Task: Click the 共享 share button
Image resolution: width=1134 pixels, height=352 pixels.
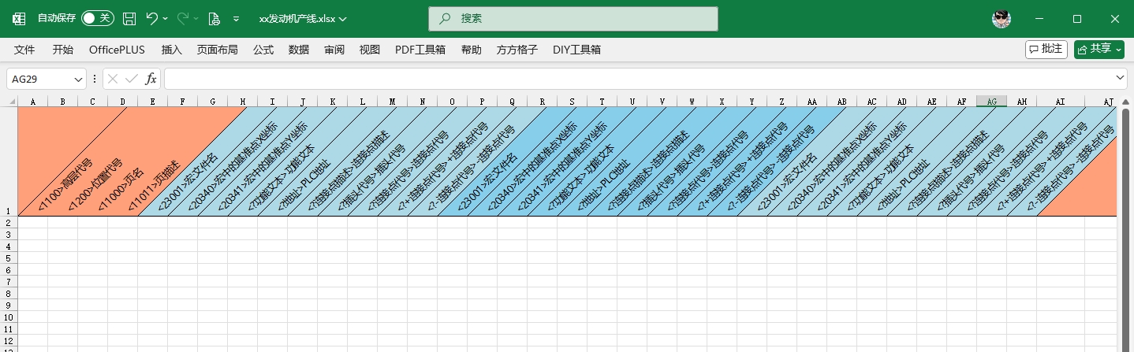Action: click(x=1099, y=49)
